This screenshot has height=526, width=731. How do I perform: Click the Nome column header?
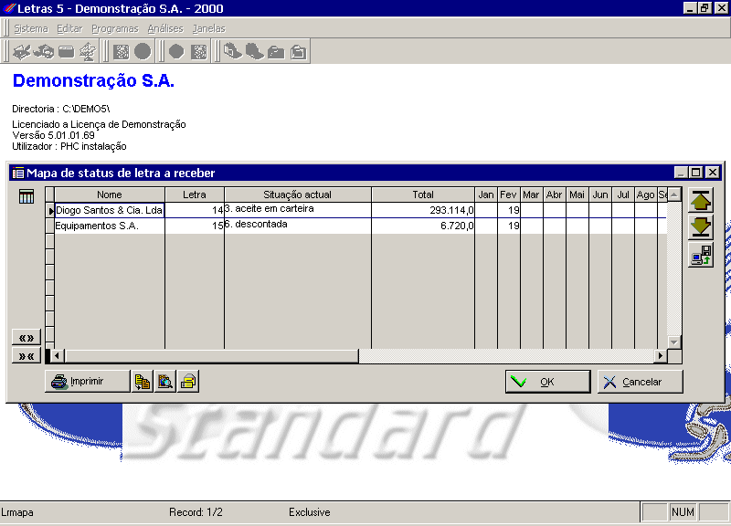click(110, 195)
